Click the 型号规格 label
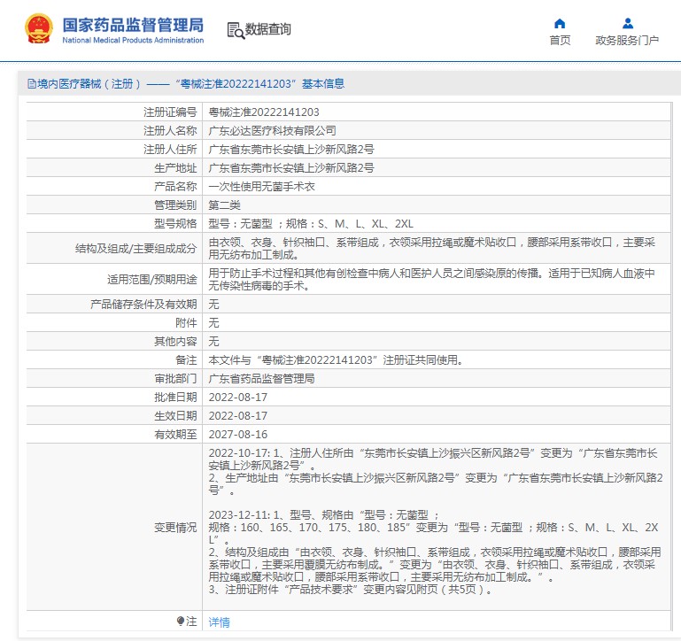The image size is (681, 641). click(x=175, y=224)
